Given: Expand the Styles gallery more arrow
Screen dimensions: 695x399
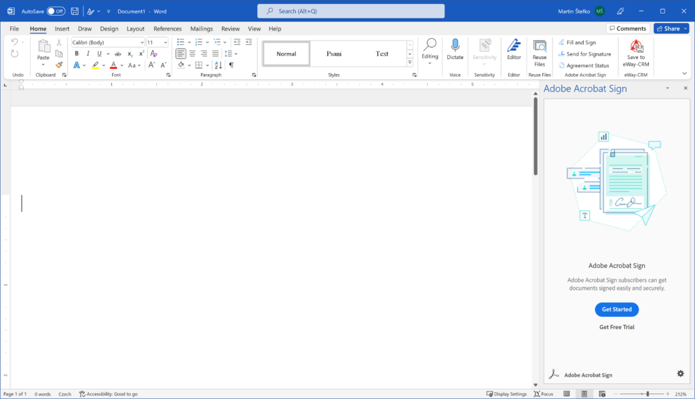Looking at the screenshot, I should [409, 62].
